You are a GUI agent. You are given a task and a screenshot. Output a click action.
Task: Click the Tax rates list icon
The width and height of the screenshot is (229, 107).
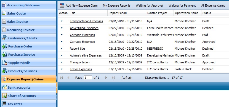click(x=4, y=104)
